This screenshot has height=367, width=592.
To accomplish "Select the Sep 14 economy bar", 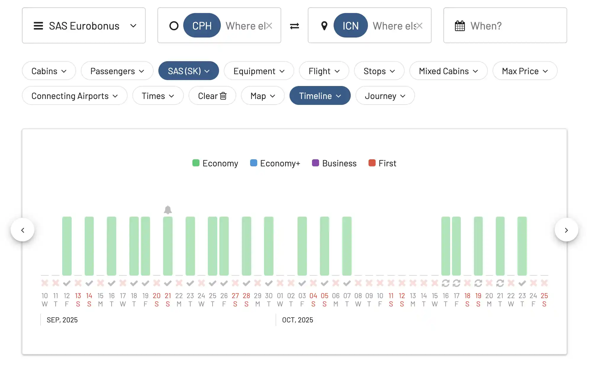I will [x=89, y=246].
